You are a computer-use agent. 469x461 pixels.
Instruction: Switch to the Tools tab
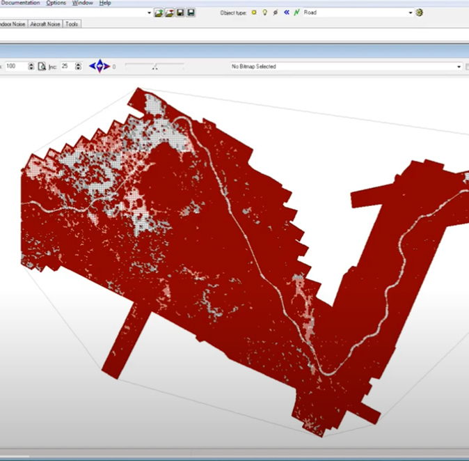(72, 24)
